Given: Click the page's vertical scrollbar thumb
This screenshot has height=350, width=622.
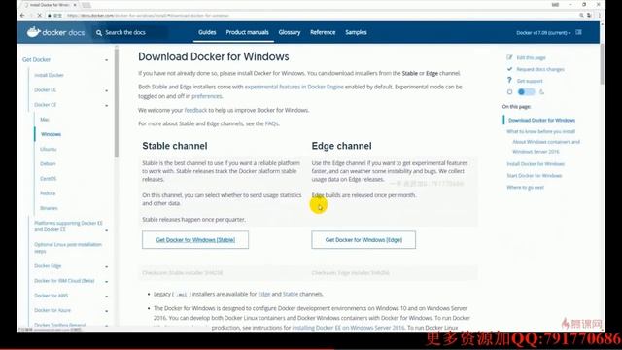Looking at the screenshot, I should tap(603, 63).
